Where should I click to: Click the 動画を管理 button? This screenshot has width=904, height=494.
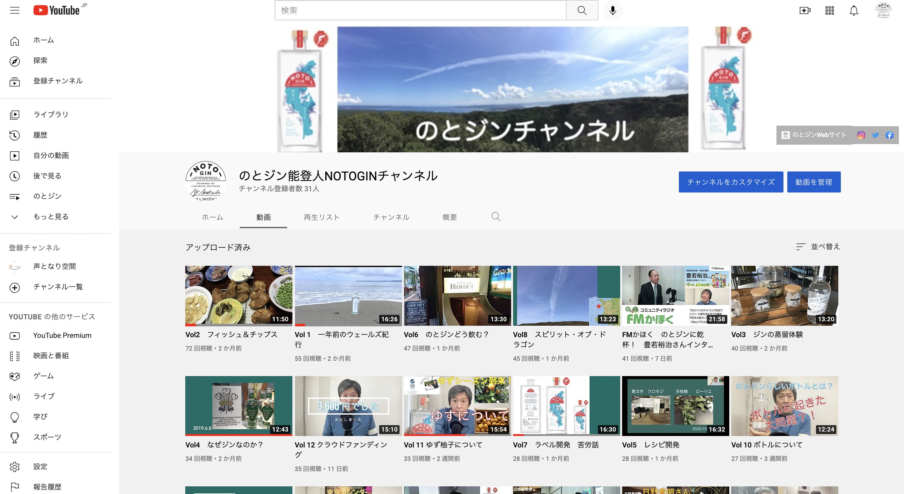(813, 182)
